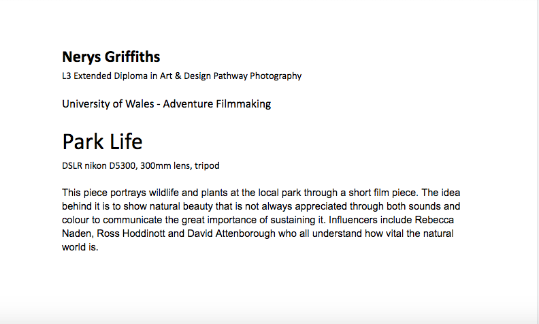Screen dimensions: 539x324
Task: Click the name David Attenborough
Action: [x=231, y=233]
